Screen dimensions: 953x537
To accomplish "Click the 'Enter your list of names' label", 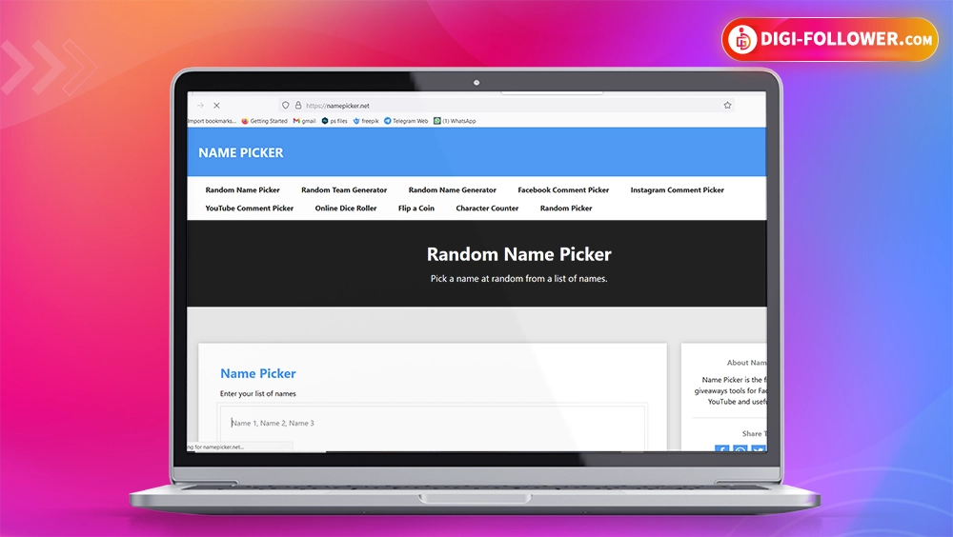I will click(257, 393).
